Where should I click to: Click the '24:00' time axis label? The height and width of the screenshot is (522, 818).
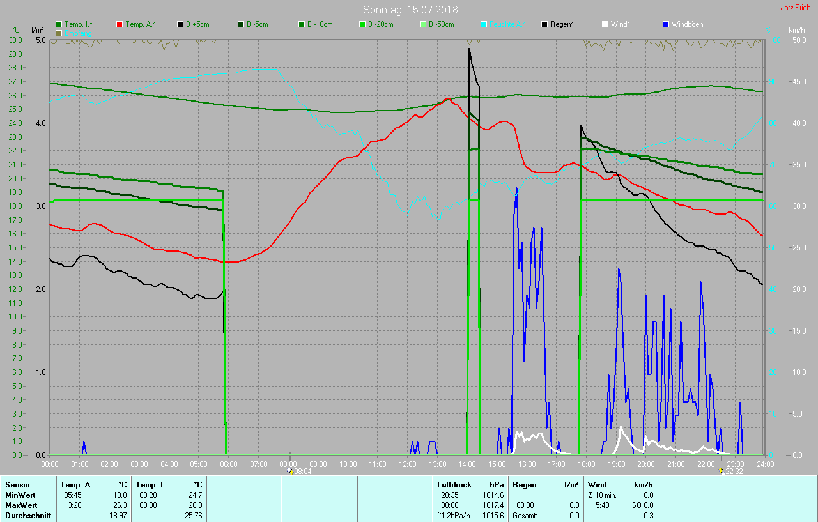point(765,464)
